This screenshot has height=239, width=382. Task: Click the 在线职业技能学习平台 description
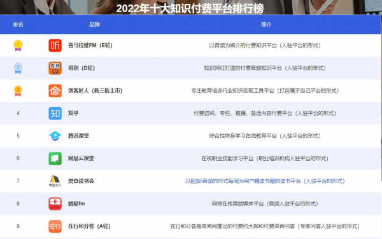coord(265,158)
